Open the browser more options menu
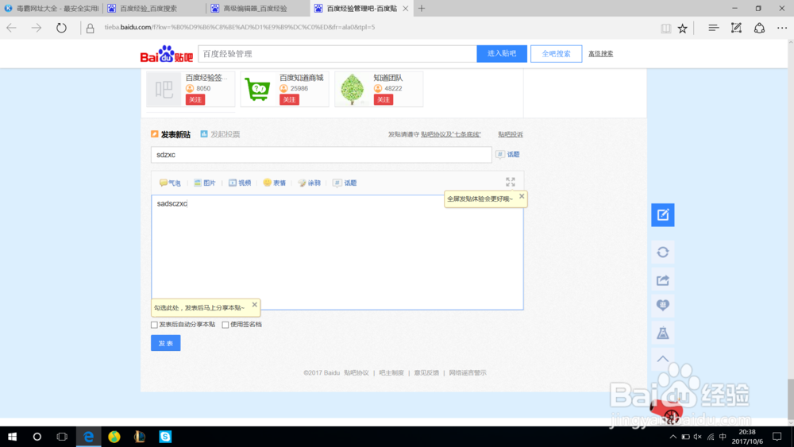The height and width of the screenshot is (447, 794). 782,28
